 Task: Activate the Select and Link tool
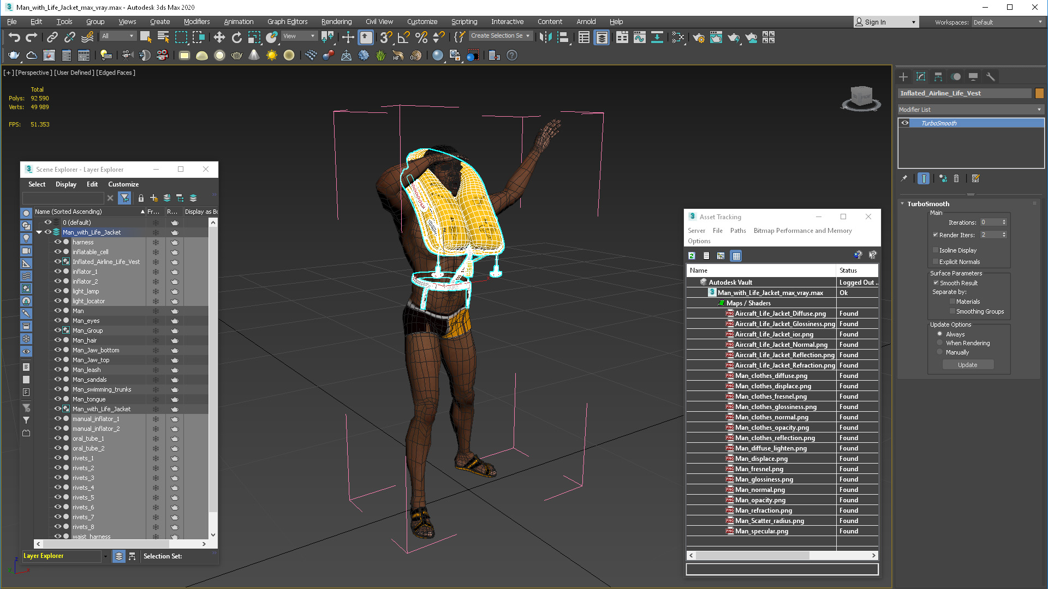(x=52, y=37)
